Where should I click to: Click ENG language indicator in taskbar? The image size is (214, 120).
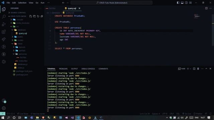click(x=197, y=118)
